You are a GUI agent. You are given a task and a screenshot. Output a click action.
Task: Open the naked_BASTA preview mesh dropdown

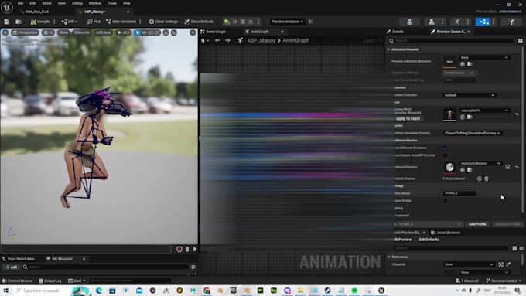click(x=484, y=111)
